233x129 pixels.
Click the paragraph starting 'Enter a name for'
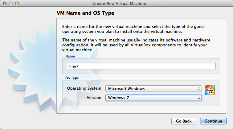pos(133,29)
